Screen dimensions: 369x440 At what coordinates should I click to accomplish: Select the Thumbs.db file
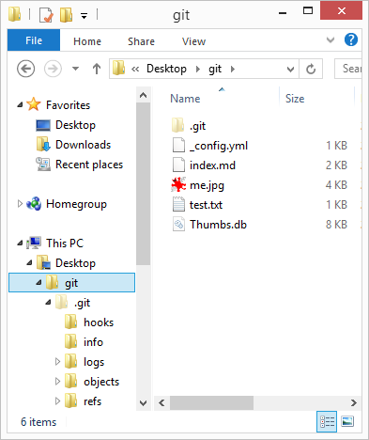tap(218, 225)
